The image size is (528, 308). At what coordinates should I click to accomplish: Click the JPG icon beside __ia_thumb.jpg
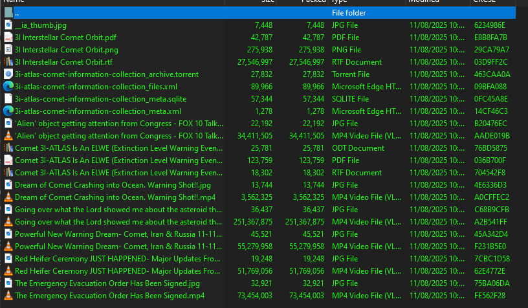8,25
